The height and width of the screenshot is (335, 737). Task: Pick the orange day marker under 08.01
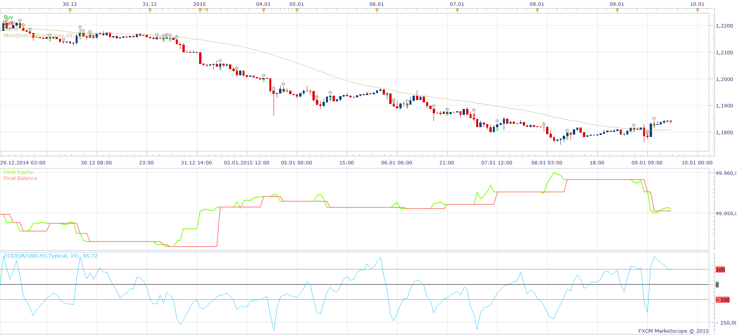[x=537, y=10]
